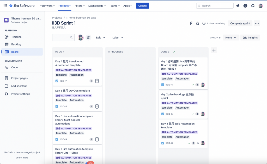
Task: Open the Projects breadcrumb link
Action: (x=57, y=18)
